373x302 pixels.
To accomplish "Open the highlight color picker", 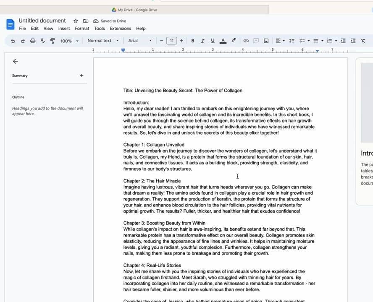I will point(234,40).
